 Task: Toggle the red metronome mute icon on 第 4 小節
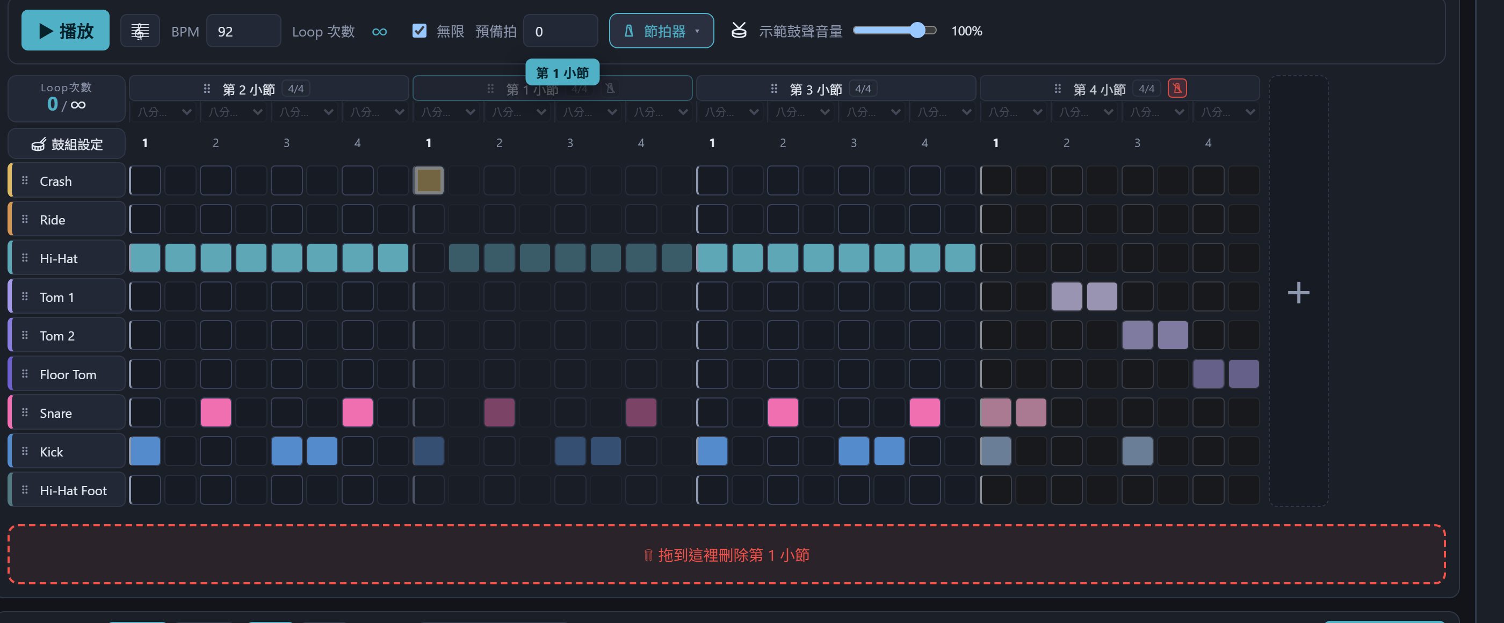[x=1177, y=88]
